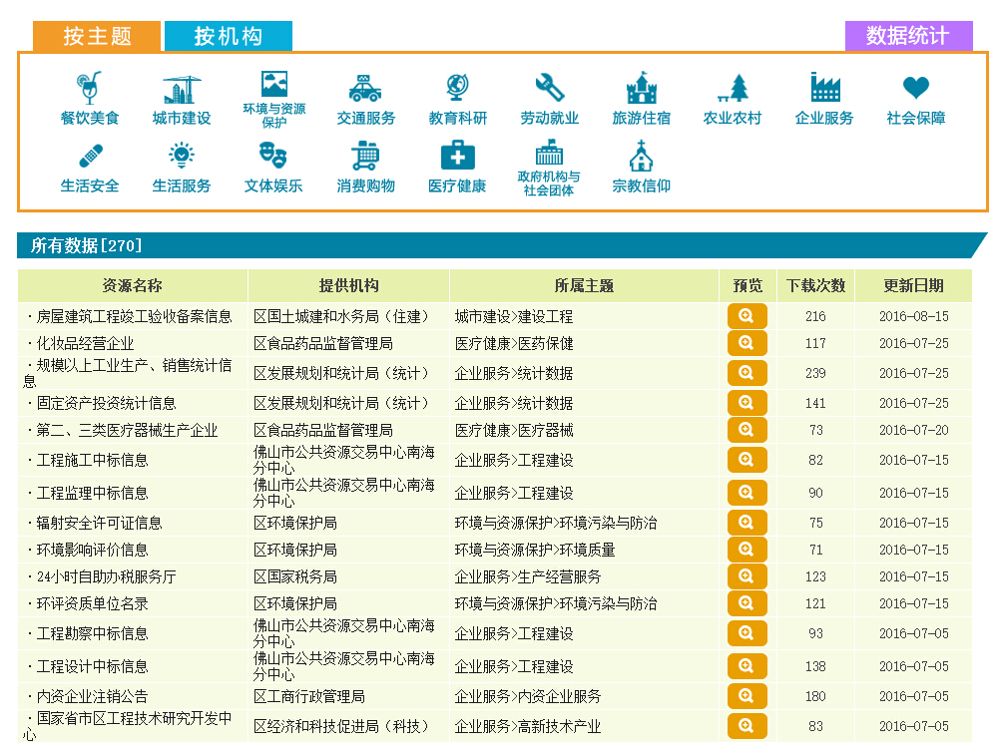The width and height of the screenshot is (992, 752).
Task: Click preview for 规模以上工业生产、销售统计信息
Action: pyautogui.click(x=747, y=373)
